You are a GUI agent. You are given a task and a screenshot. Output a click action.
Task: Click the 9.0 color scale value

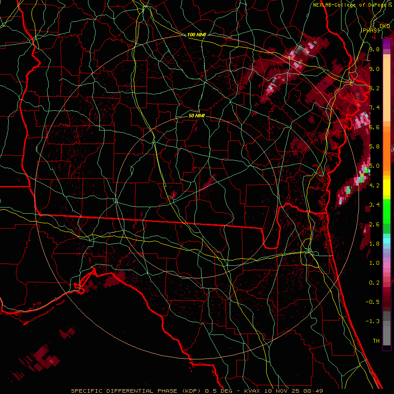tap(374, 69)
